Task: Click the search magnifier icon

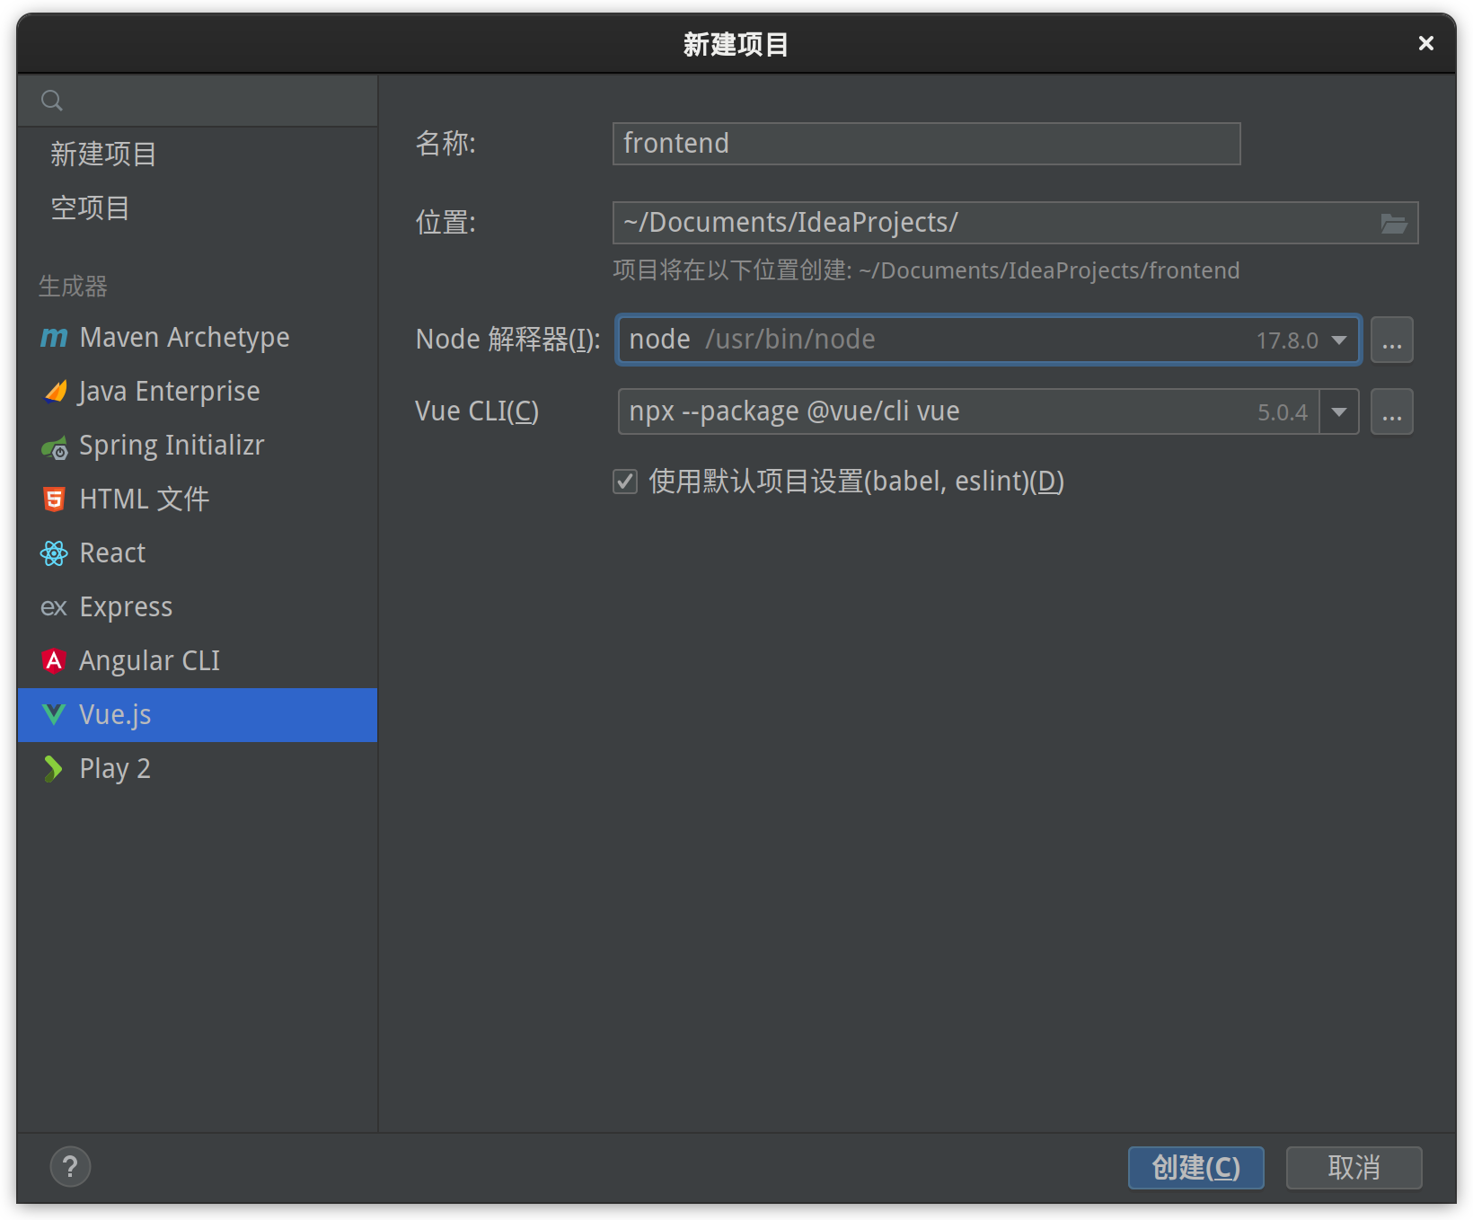Action: (x=52, y=101)
